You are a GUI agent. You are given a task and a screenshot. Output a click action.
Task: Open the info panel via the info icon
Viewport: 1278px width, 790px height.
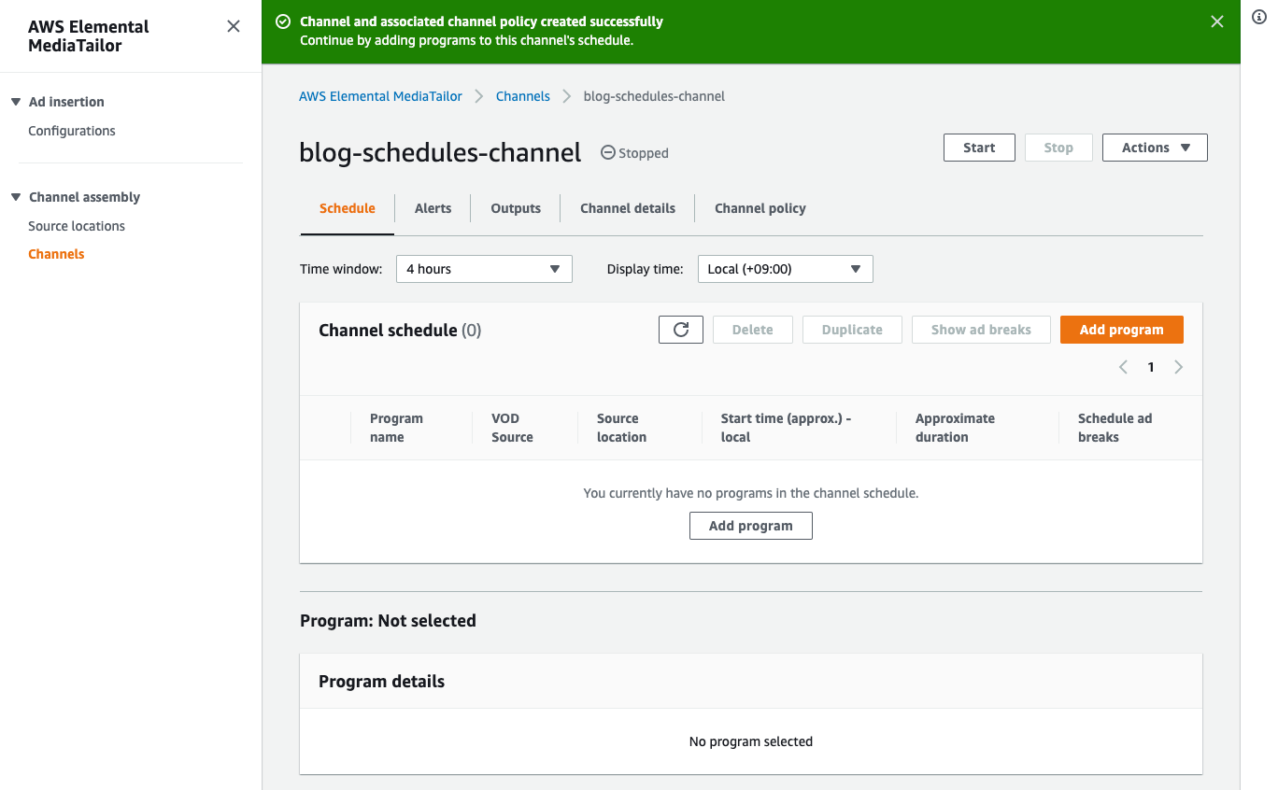tap(1258, 17)
